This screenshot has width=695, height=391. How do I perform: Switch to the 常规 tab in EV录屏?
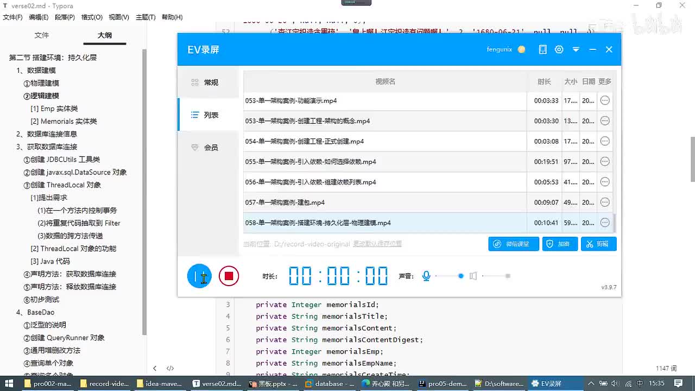pyautogui.click(x=208, y=83)
